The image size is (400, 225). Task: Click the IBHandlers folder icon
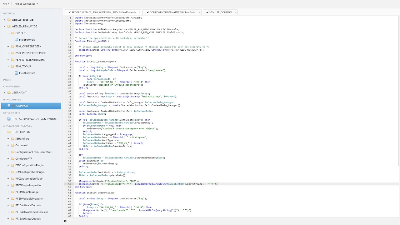pos(12,138)
